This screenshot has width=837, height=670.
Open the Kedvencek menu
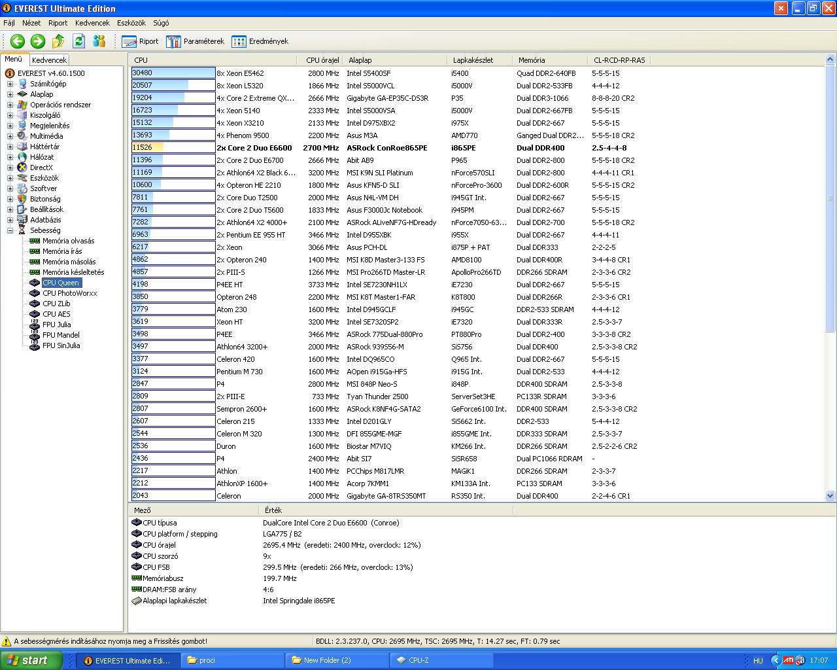tap(92, 23)
